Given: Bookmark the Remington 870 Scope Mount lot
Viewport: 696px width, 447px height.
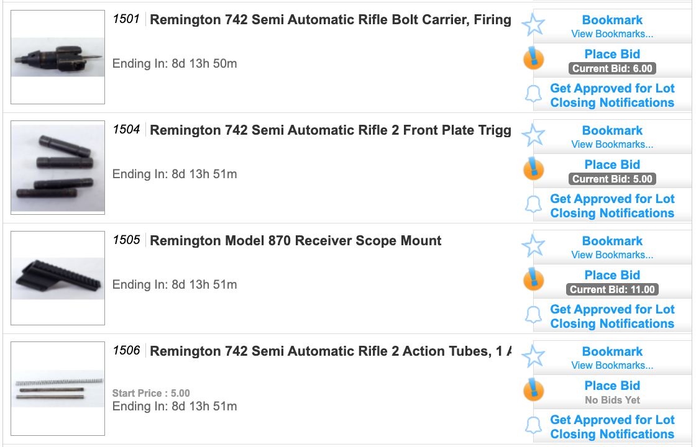Looking at the screenshot, I should pos(612,241).
